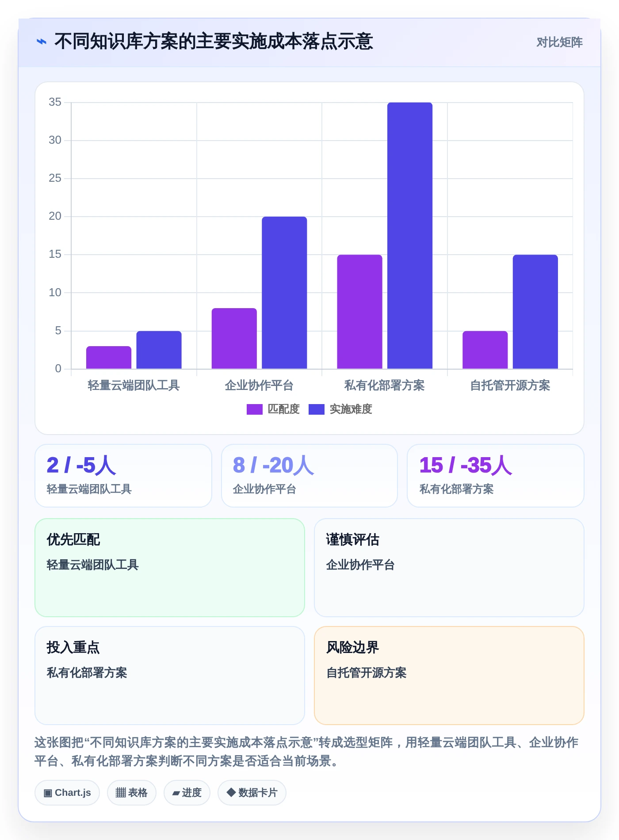619x840 pixels.
Task: Click purple 匹配度 bar for 私有化部署方案
Action: (359, 312)
